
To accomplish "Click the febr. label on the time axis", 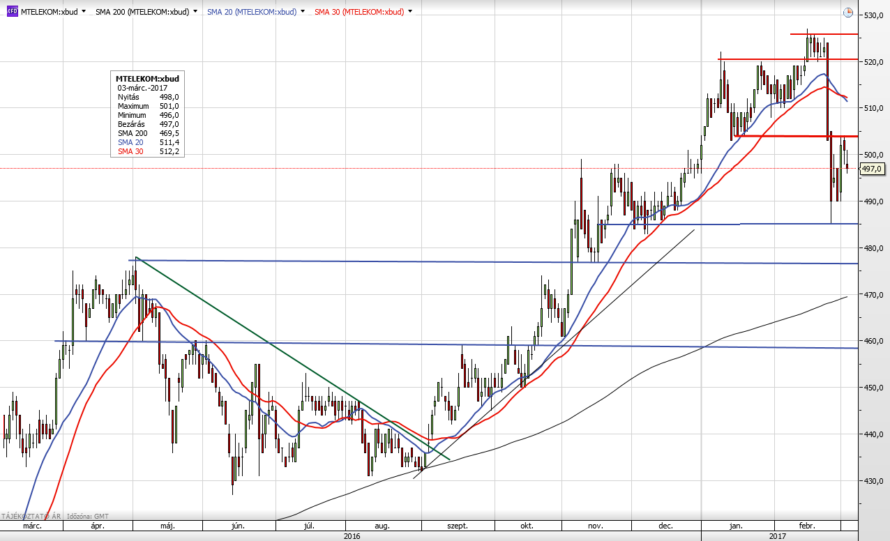I will pos(807,526).
